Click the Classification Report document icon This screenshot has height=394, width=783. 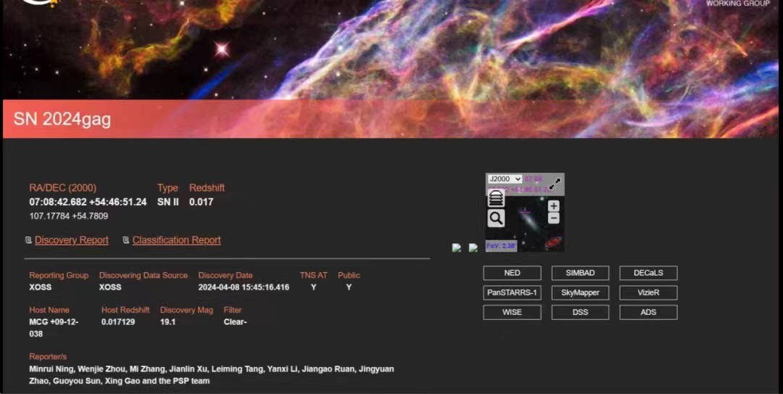(126, 240)
